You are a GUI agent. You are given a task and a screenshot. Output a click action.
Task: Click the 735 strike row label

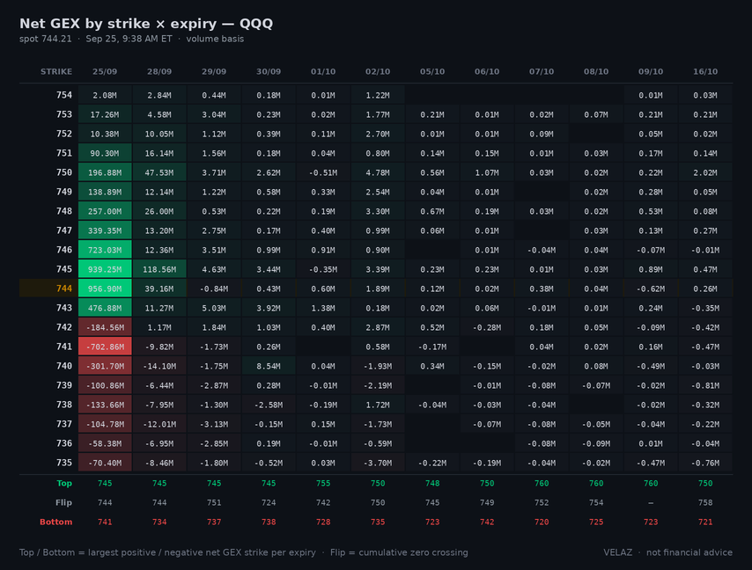pyautogui.click(x=63, y=463)
